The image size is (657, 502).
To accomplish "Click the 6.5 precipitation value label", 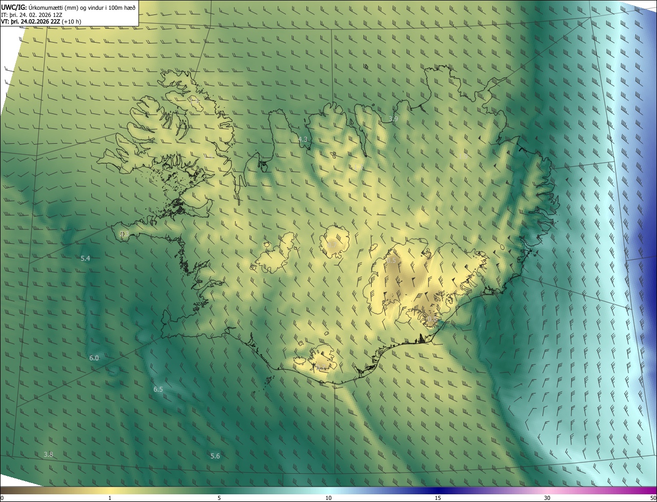I will point(158,390).
